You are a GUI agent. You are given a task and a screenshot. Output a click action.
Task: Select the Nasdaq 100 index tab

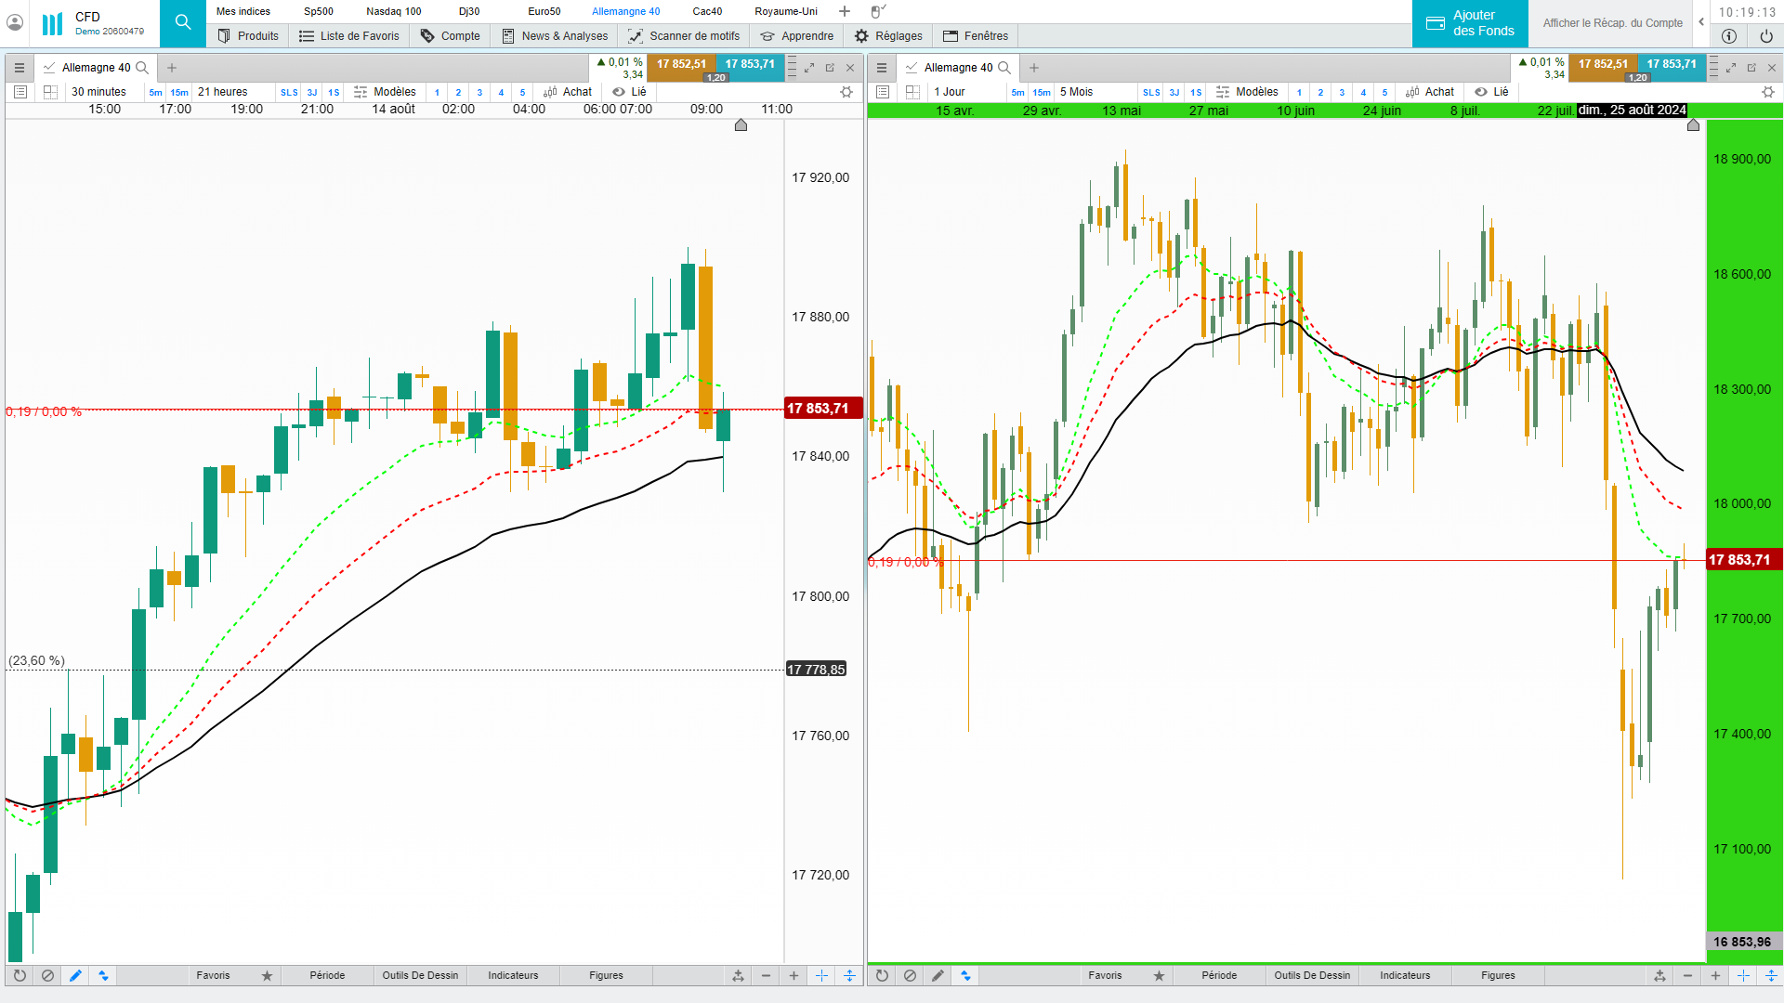(393, 11)
